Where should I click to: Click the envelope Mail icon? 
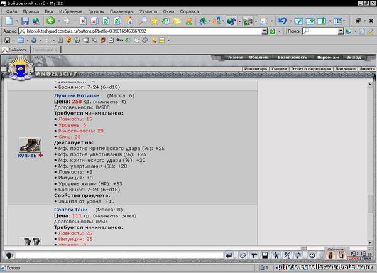coord(264,21)
